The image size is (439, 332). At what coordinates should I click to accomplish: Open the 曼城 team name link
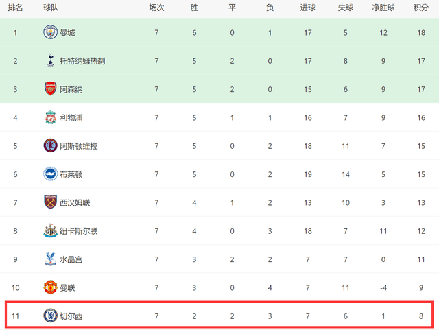pyautogui.click(x=67, y=33)
